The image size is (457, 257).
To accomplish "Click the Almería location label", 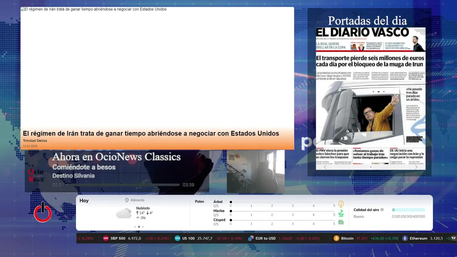I will [x=137, y=200].
